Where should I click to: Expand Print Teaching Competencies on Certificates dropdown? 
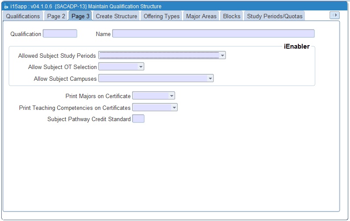click(x=174, y=108)
